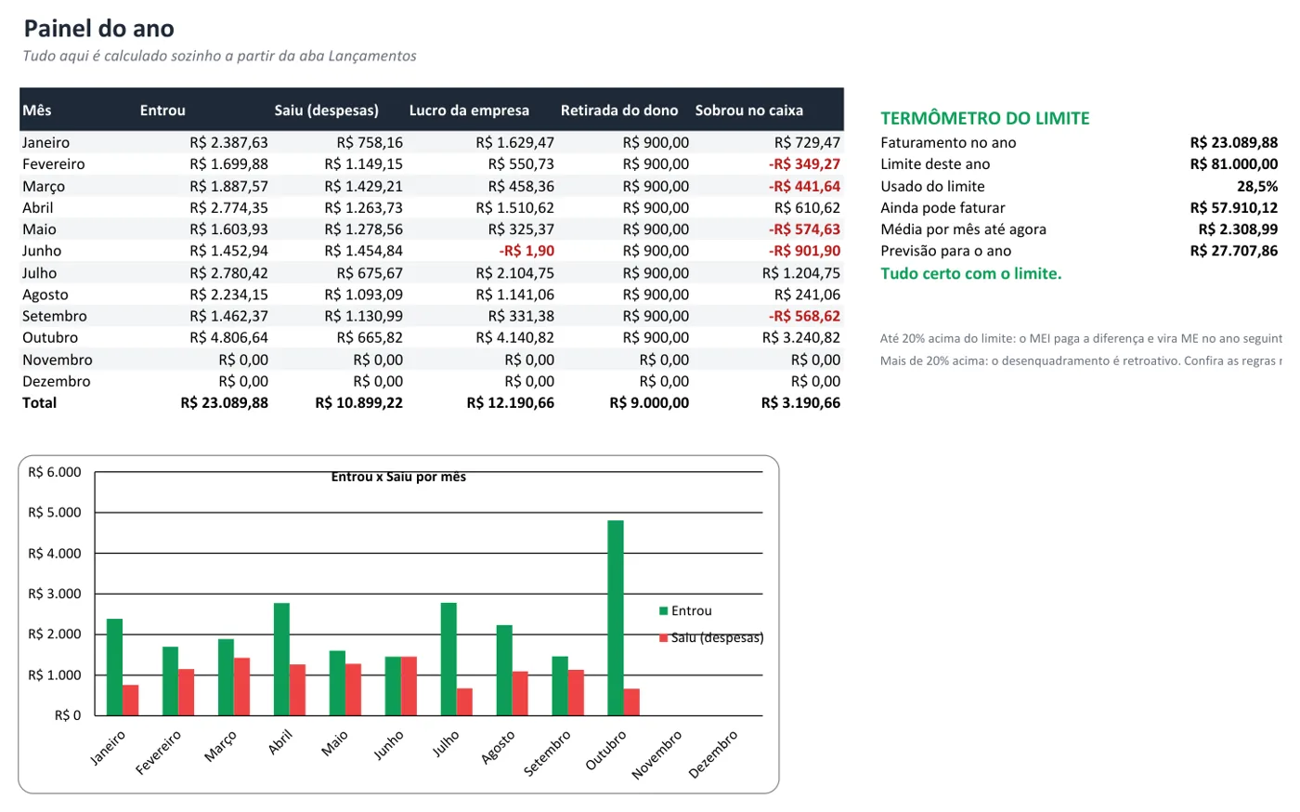Select the 'Lucro da empresa' header cell
The width and height of the screenshot is (1300, 812).
click(469, 111)
